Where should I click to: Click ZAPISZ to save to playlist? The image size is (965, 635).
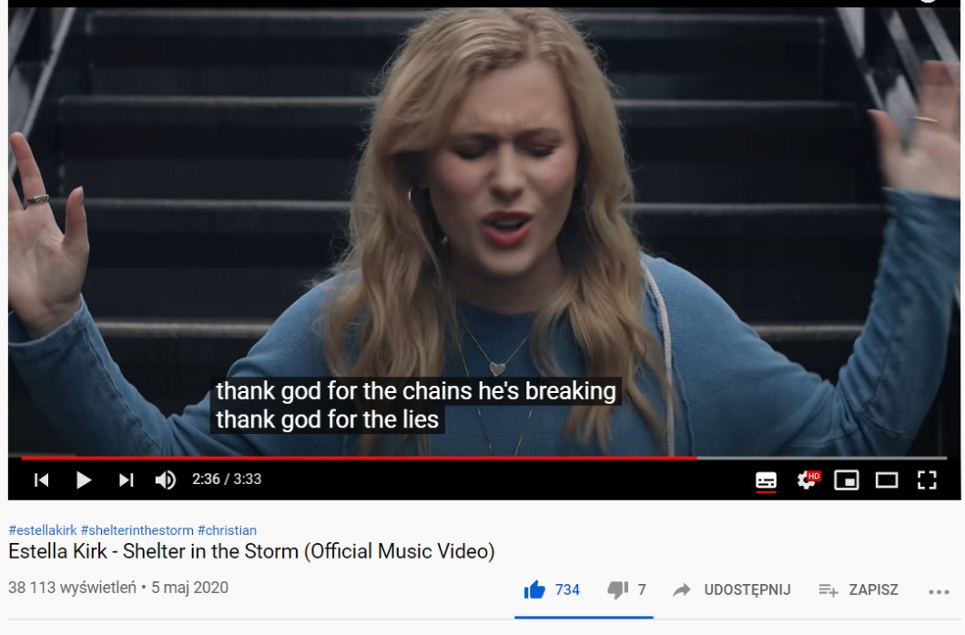click(x=873, y=590)
